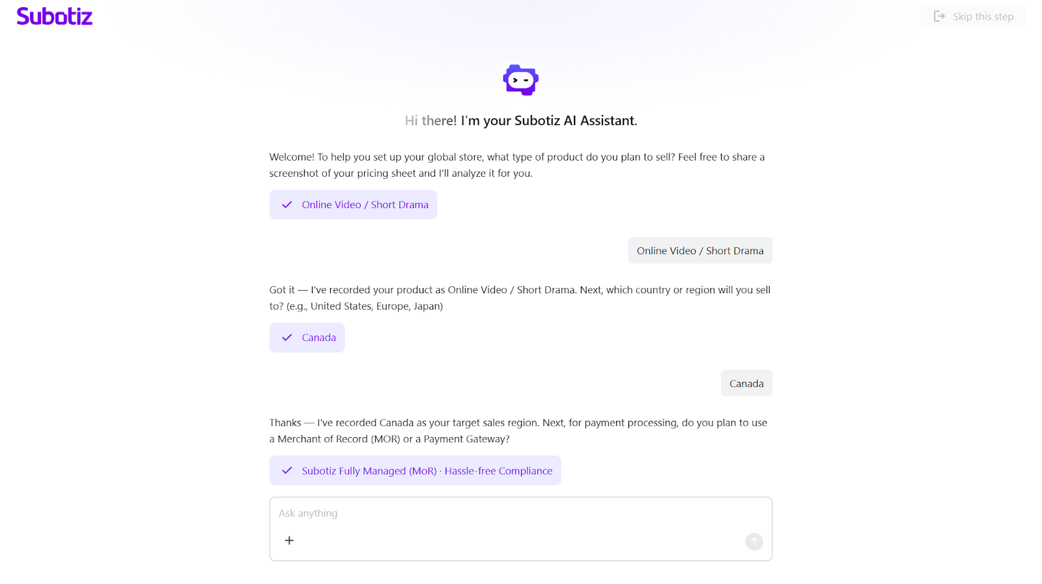Click the assistant greeting heading

[x=520, y=120]
